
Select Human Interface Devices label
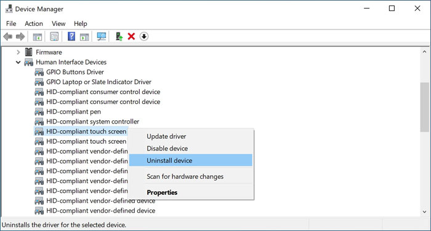click(x=71, y=62)
